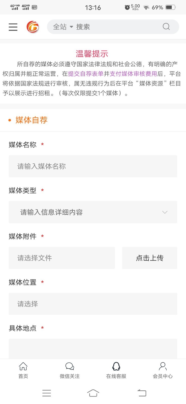
Task: Open the 媒体类型 dropdown
Action: pyautogui.click(x=93, y=212)
